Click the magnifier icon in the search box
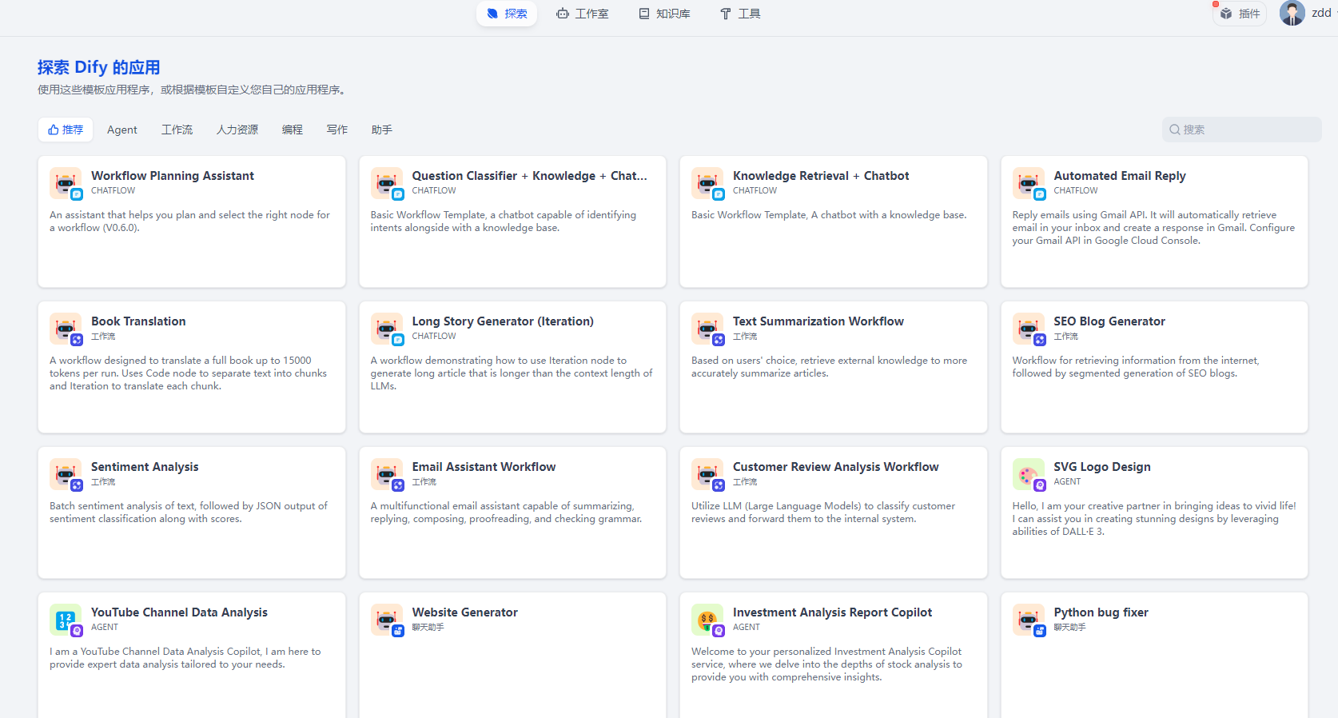Image resolution: width=1338 pixels, height=718 pixels. click(x=1175, y=130)
